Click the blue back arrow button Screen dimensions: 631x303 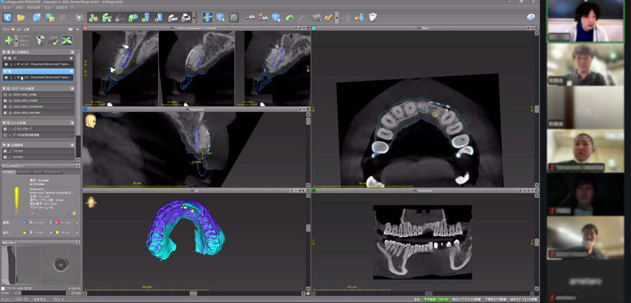click(x=7, y=18)
